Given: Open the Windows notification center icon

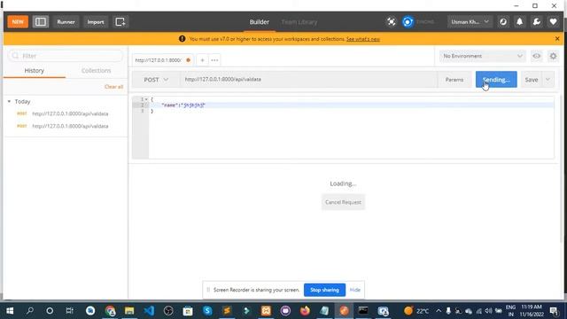Looking at the screenshot, I should point(554,311).
